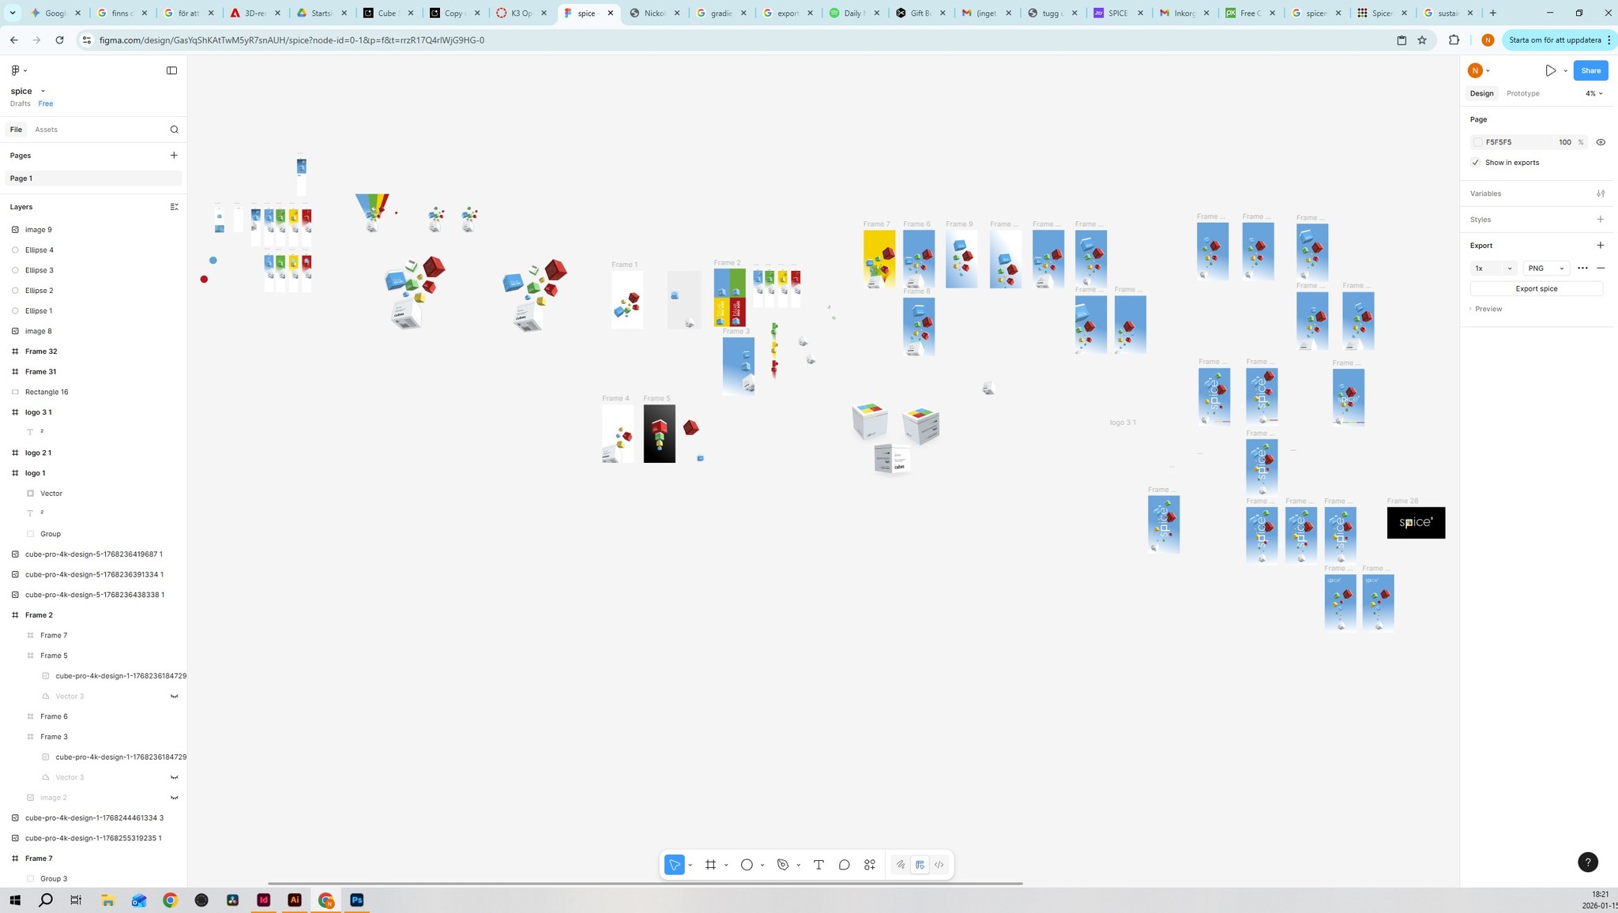Toggle Show in exports checkbox
Image resolution: width=1618 pixels, height=913 pixels.
[1475, 163]
